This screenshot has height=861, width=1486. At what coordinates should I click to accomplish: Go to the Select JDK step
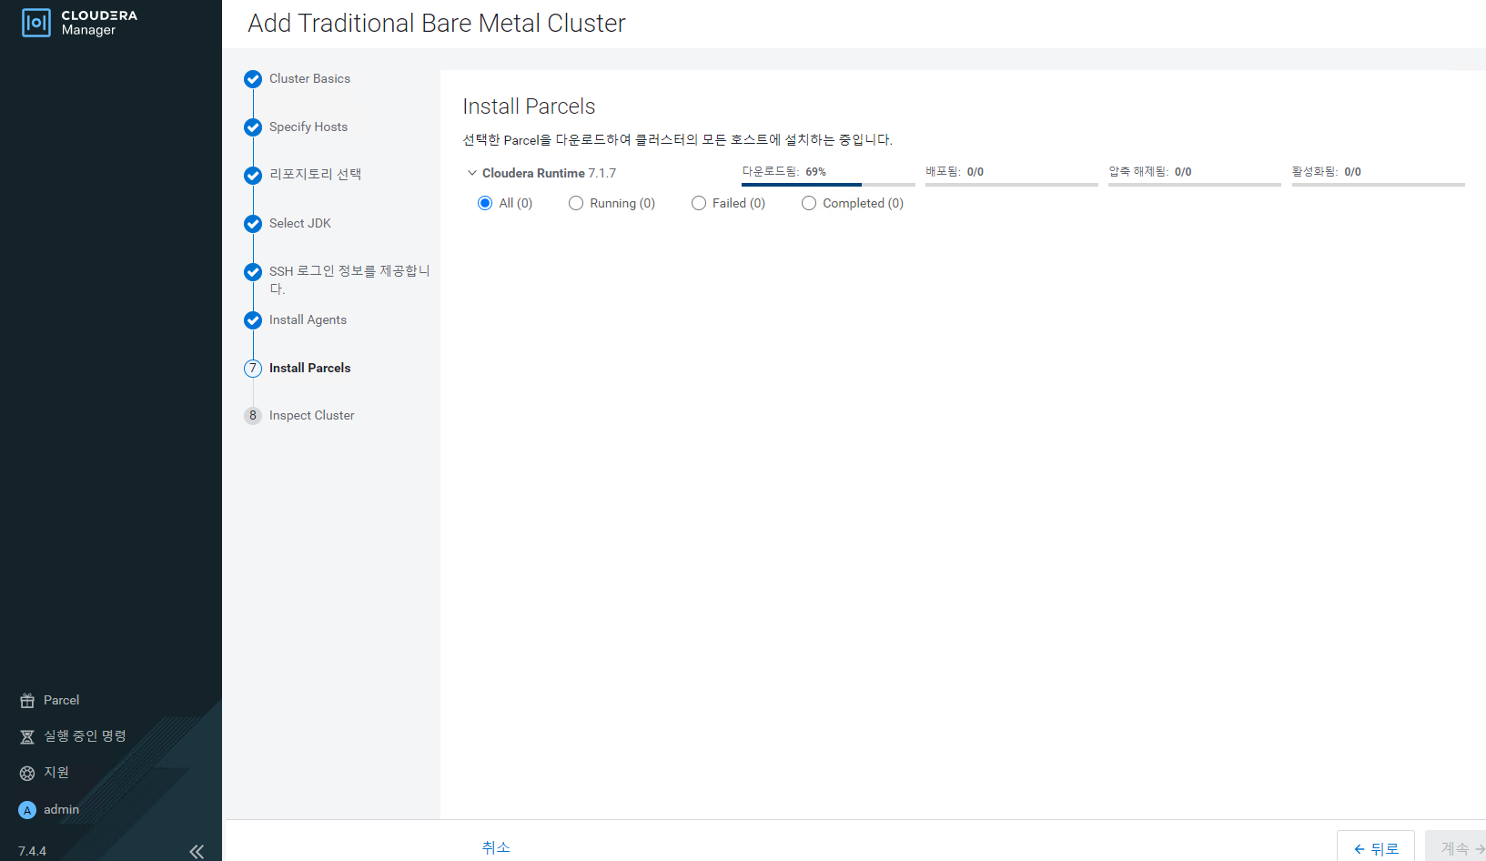pos(300,224)
